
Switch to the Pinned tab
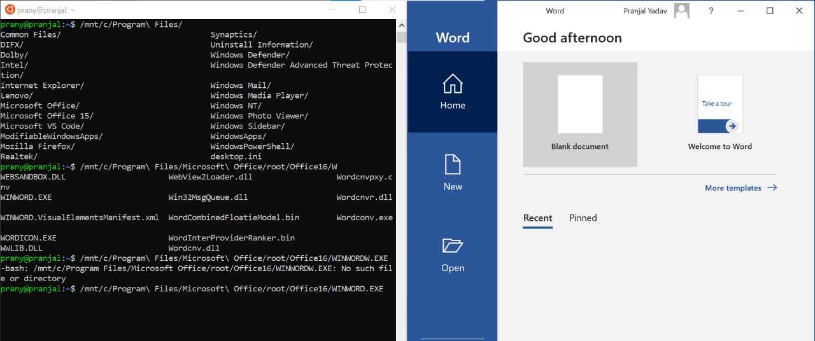(x=583, y=218)
